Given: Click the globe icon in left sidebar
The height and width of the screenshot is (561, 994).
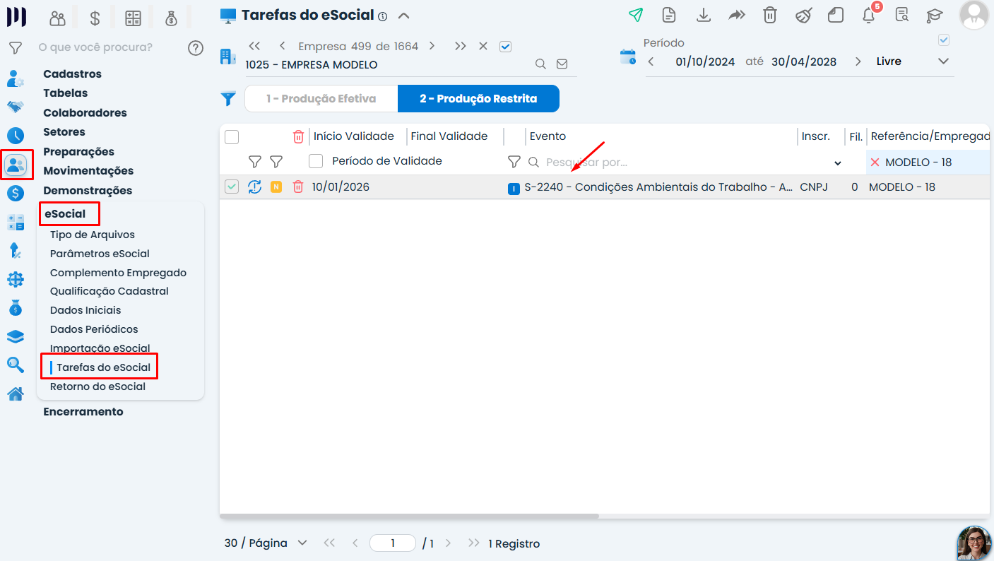Looking at the screenshot, I should 16,280.
